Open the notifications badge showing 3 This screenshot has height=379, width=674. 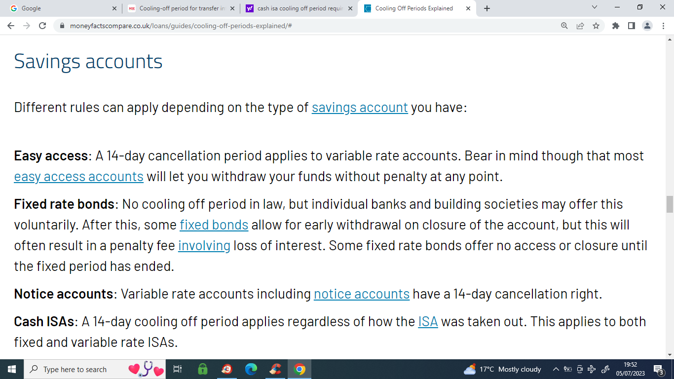pos(660,369)
